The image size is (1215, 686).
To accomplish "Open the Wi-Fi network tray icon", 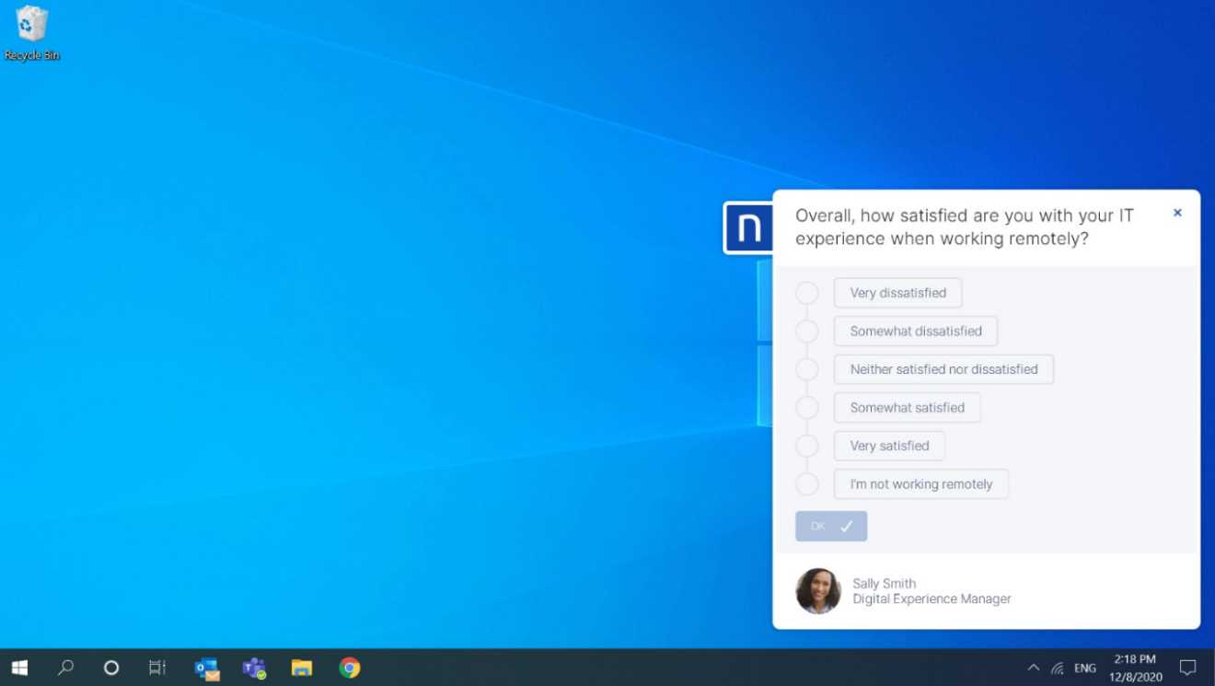I will [1058, 669].
